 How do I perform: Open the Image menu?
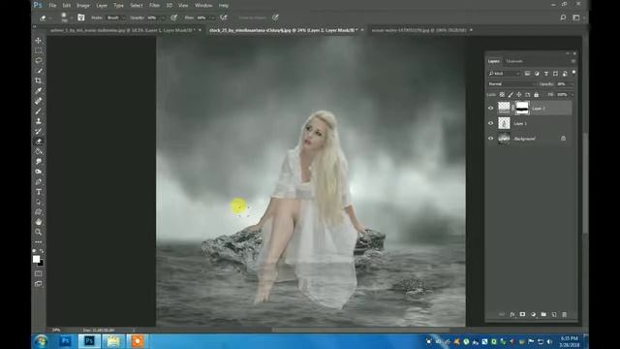coord(83,6)
